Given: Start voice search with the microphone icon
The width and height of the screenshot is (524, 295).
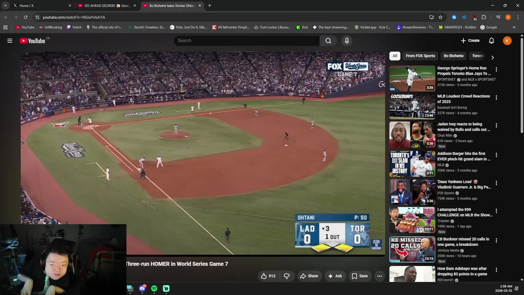Looking at the screenshot, I should [347, 41].
